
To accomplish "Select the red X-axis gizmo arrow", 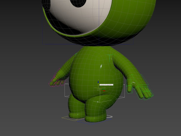I will pos(104,91).
